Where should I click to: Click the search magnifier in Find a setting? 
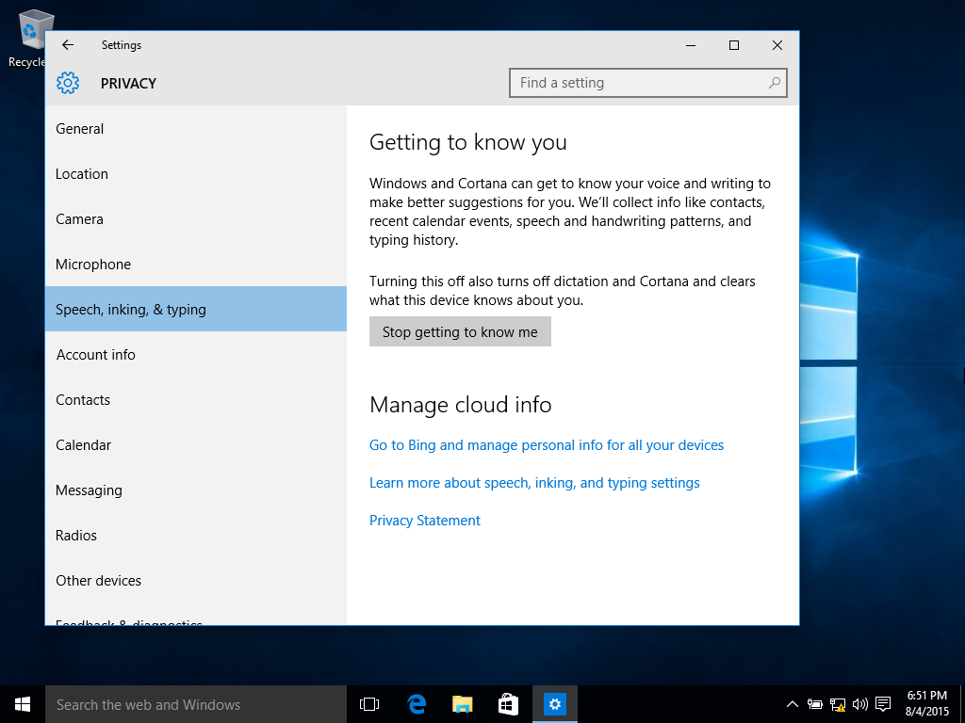click(x=775, y=83)
